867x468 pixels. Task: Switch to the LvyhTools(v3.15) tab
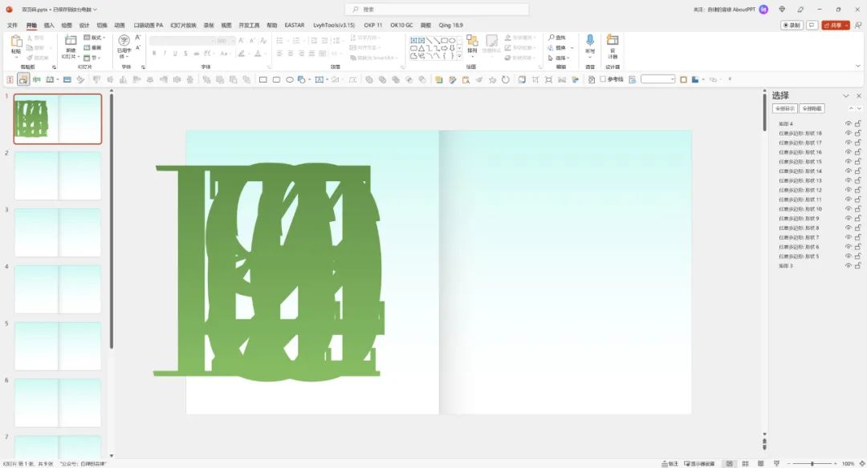pos(334,26)
